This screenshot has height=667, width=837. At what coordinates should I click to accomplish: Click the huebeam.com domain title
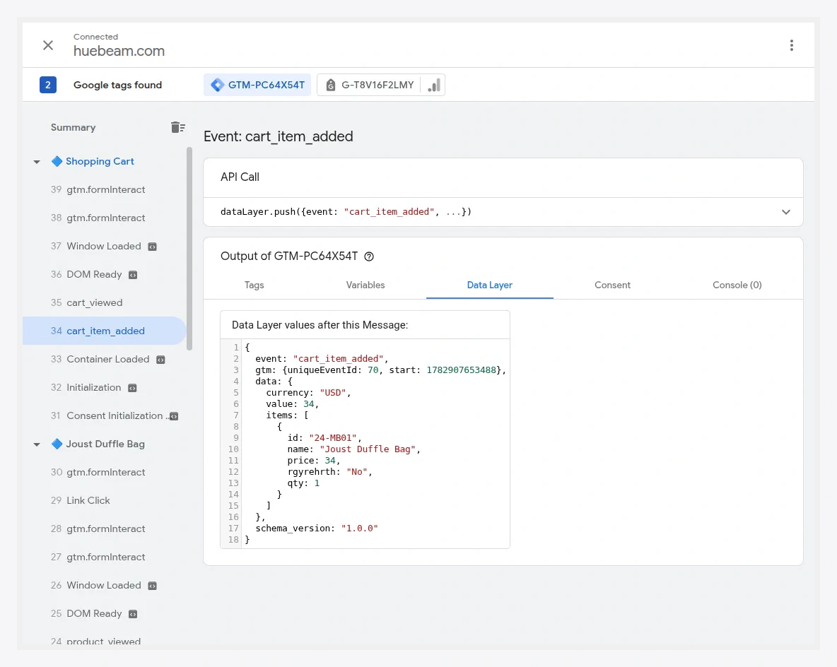119,51
